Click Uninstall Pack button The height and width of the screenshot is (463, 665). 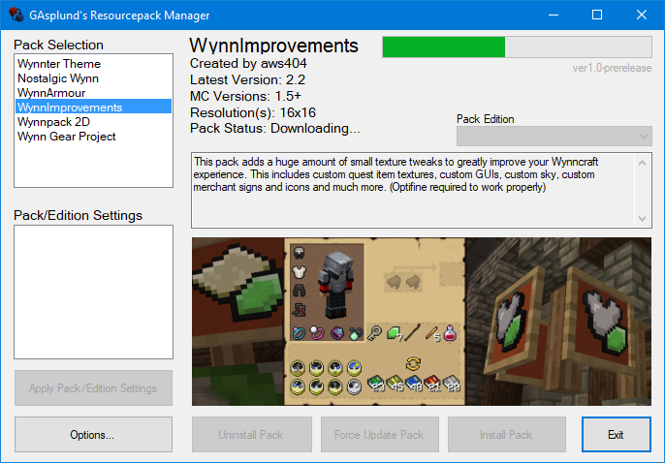point(251,435)
